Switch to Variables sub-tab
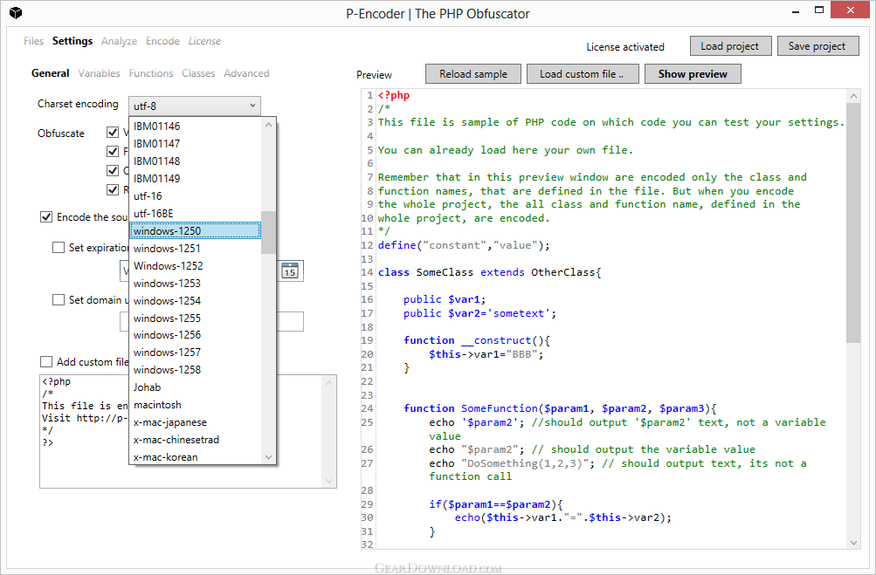876x575 pixels. coord(99,73)
